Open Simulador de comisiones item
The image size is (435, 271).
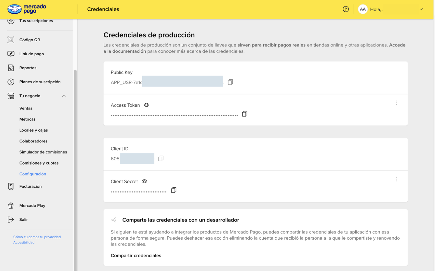(43, 152)
